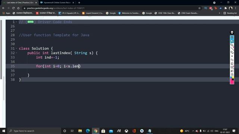The image size is (239, 134).
Task: Expand the bookmarks overflow arrow
Action: click(x=220, y=13)
